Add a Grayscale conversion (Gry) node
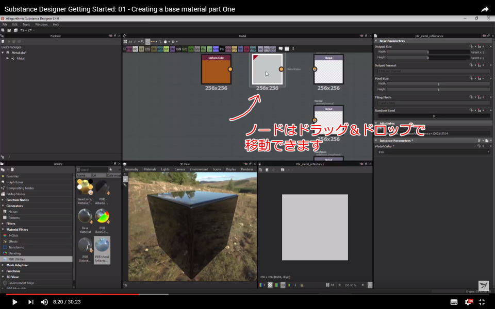This screenshot has height=309, width=495. click(x=197, y=49)
